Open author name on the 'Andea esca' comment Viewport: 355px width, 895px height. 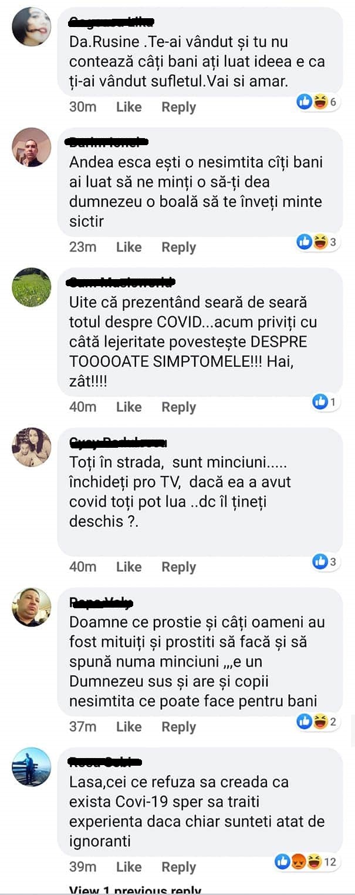tap(108, 142)
